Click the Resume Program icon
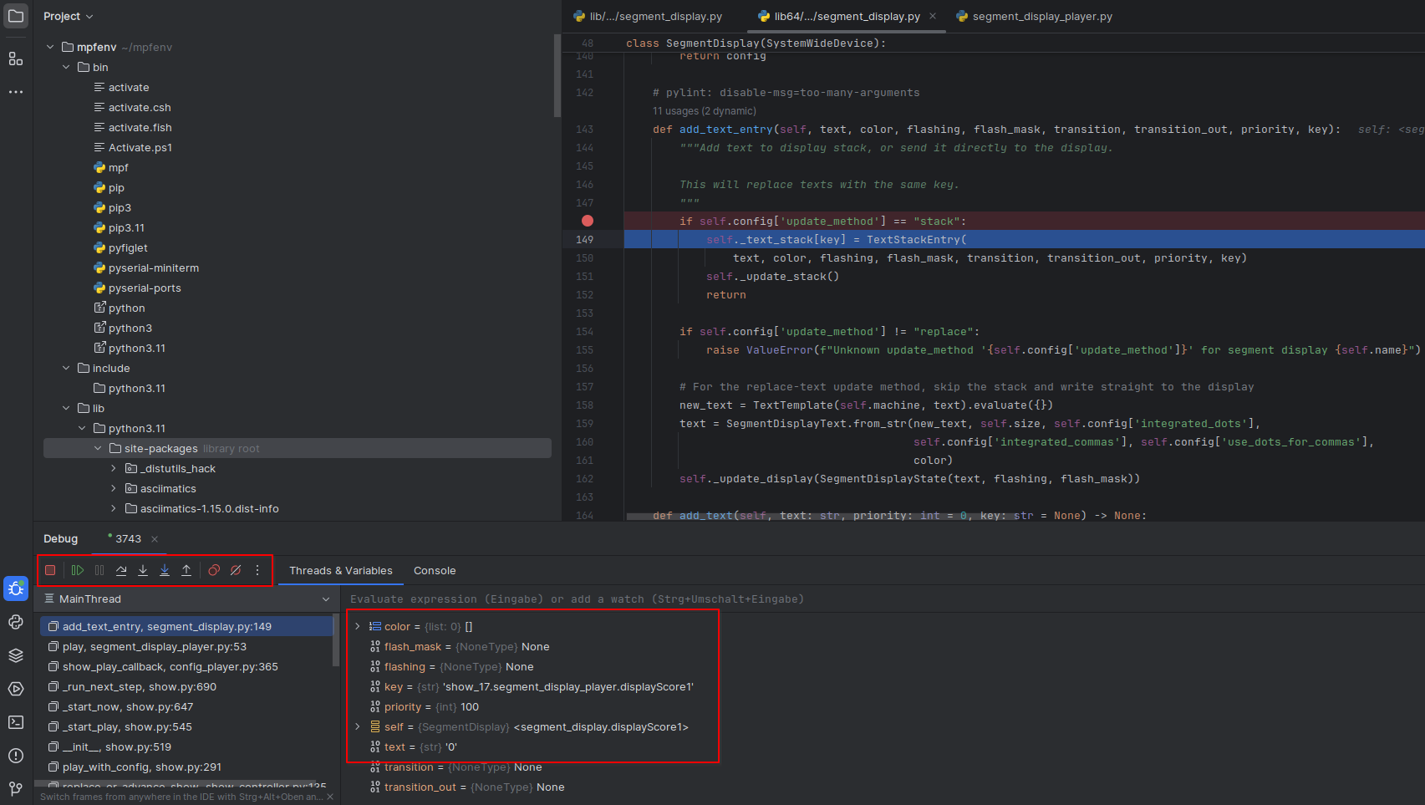The height and width of the screenshot is (805, 1425). click(x=78, y=570)
